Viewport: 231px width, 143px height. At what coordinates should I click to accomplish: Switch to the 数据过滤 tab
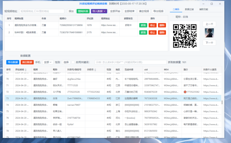(x=189, y=9)
